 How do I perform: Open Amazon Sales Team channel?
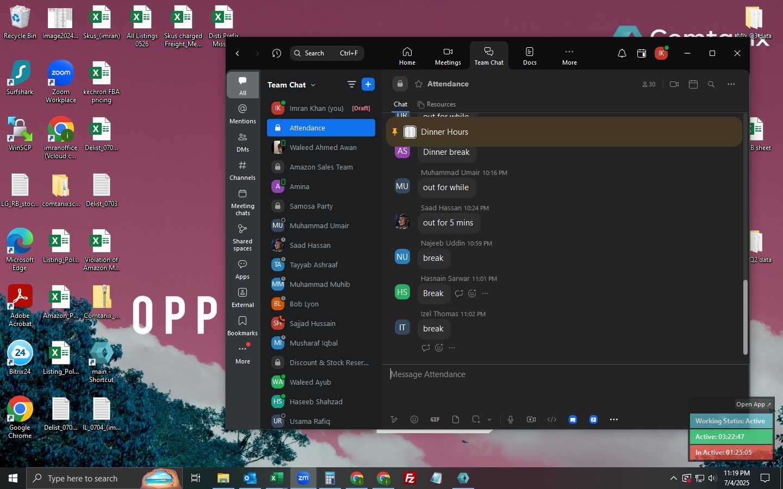tap(321, 167)
